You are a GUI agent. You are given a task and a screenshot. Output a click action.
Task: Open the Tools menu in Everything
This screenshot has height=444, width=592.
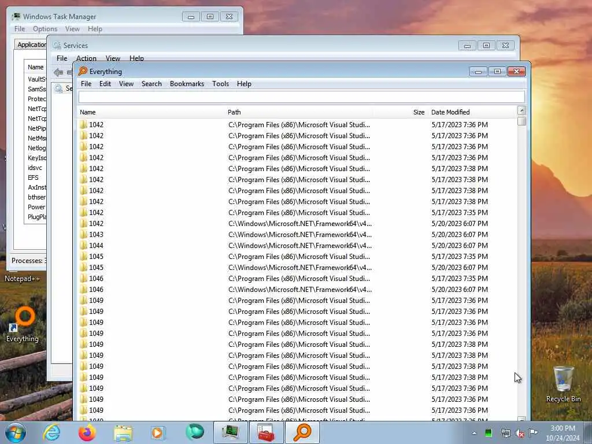(x=220, y=84)
